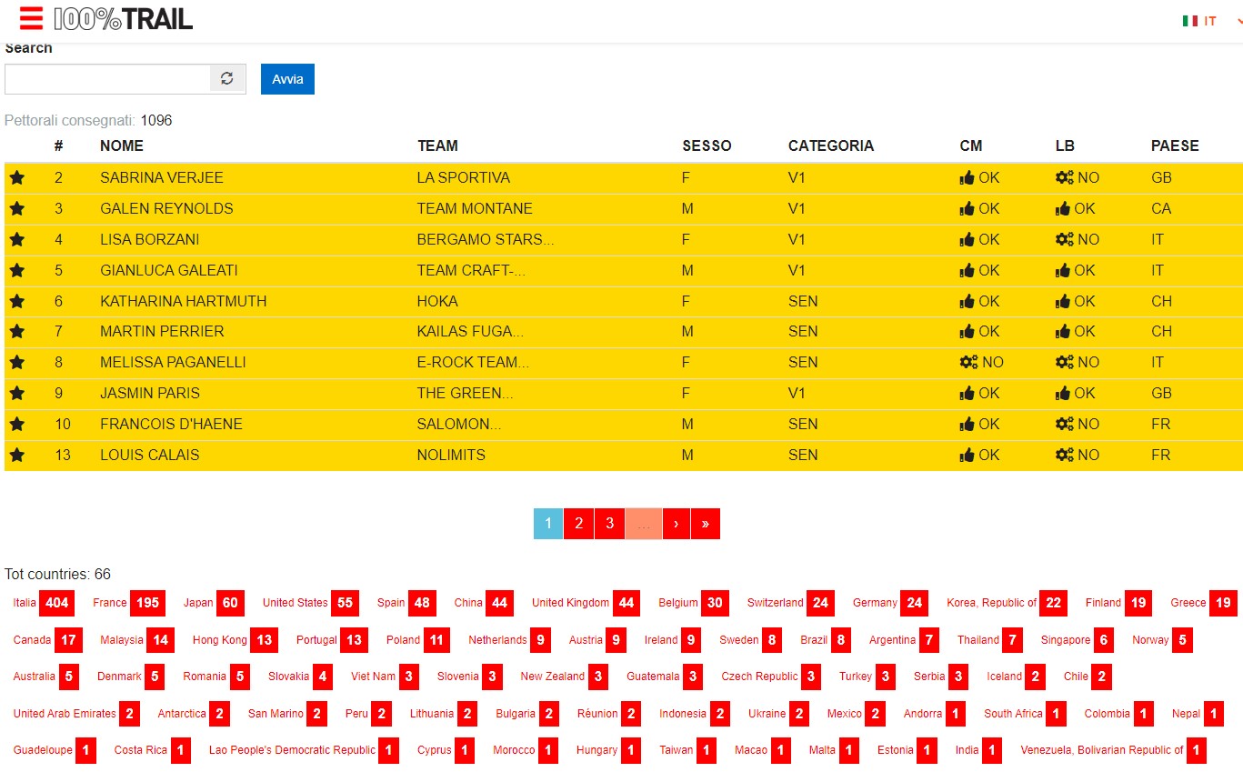This screenshot has width=1243, height=782.
Task: Click team name NOLIMITS
Action: 451,455
